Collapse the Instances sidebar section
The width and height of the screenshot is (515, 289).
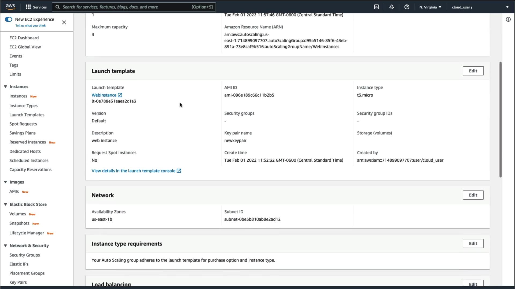click(5, 86)
